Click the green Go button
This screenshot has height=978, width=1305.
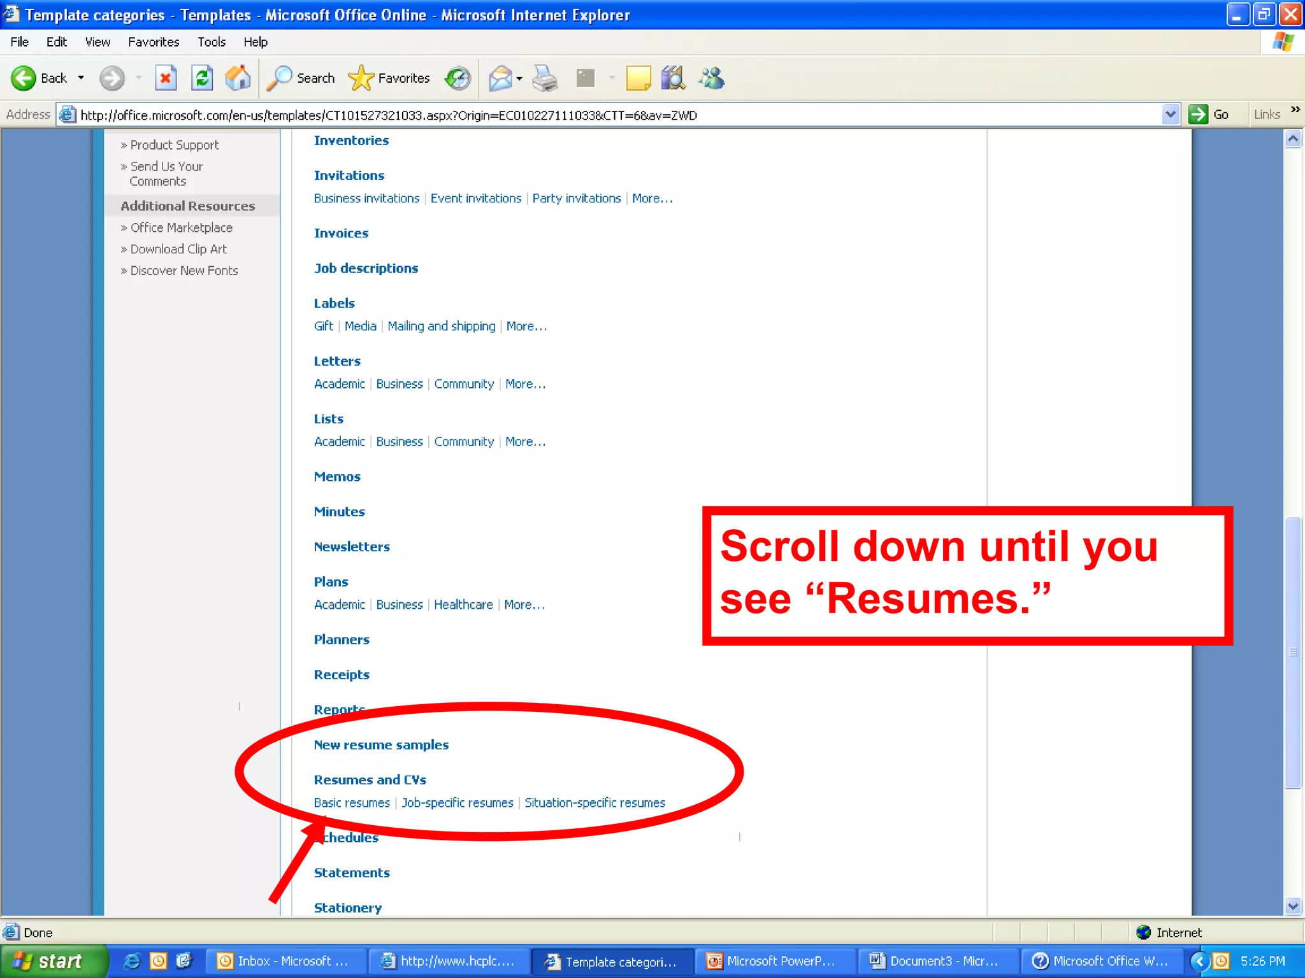click(1209, 115)
